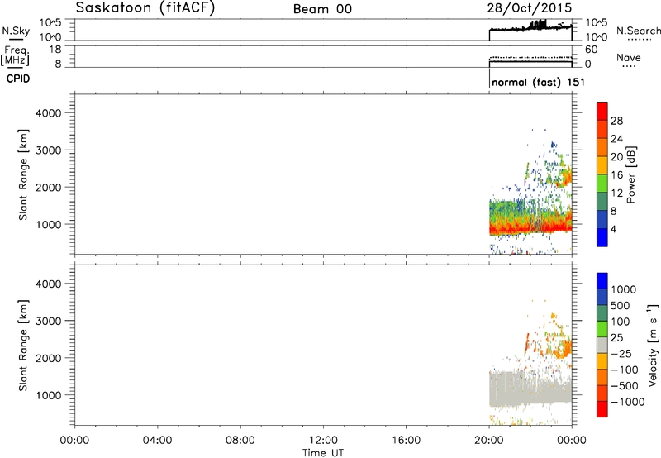Image resolution: width=661 pixels, height=458 pixels.
Task: Click velocity colorbar value -25
Action: [x=621, y=353]
